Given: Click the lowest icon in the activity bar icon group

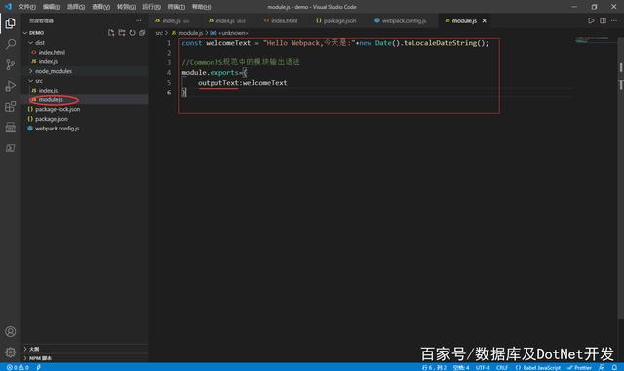Looking at the screenshot, I should pyautogui.click(x=11, y=148).
